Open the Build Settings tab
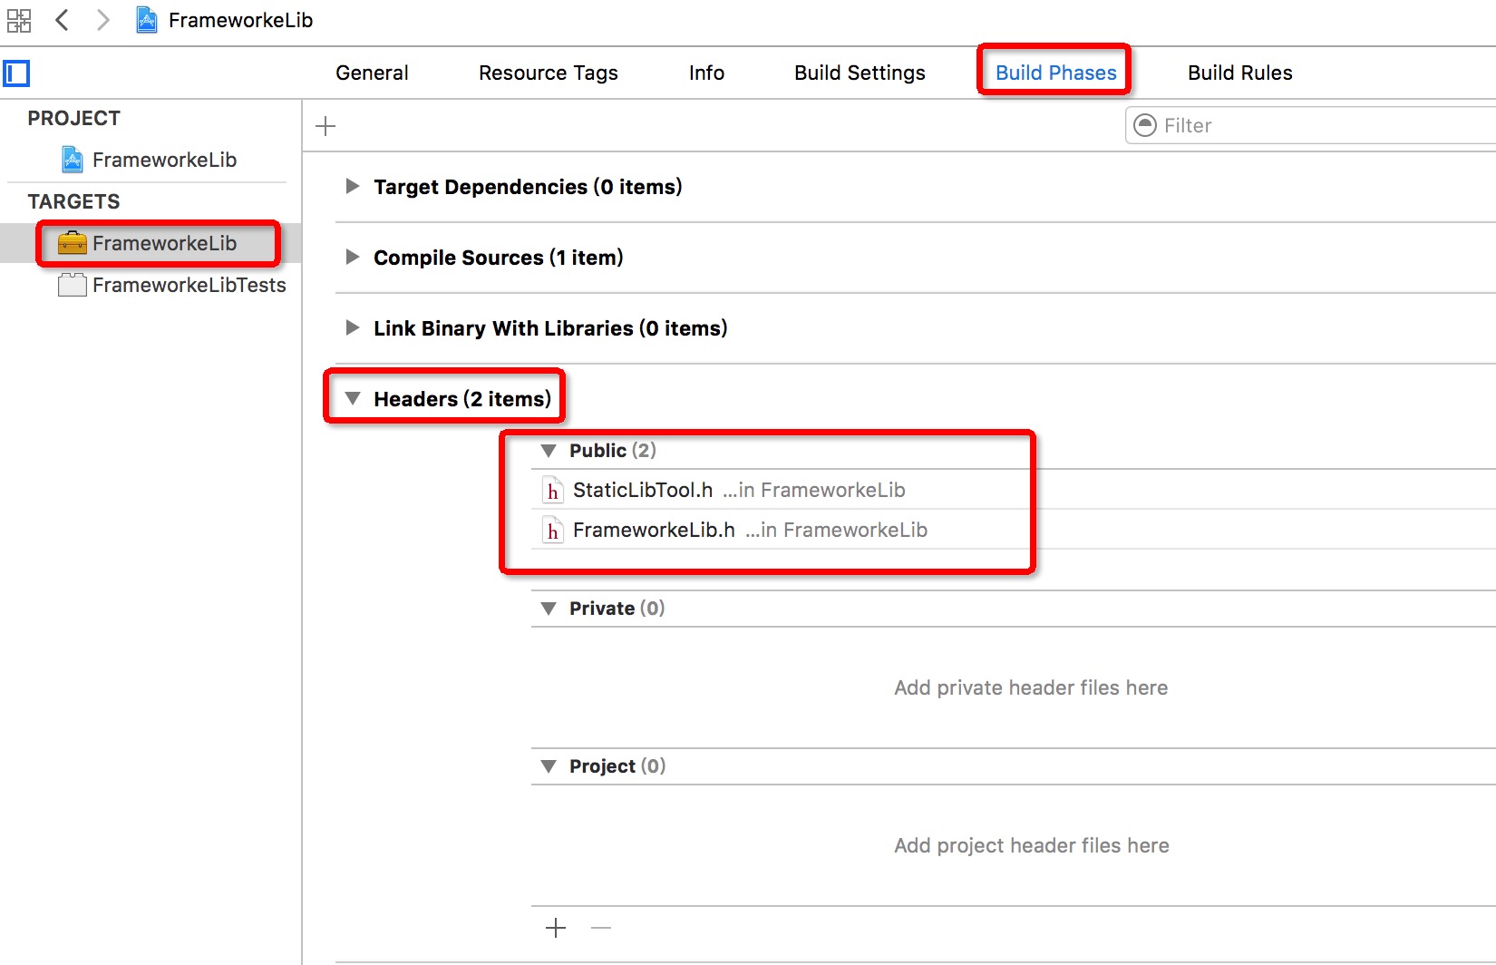The height and width of the screenshot is (965, 1496). 860,73
